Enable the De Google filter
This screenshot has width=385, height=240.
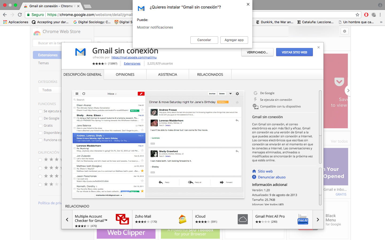(40, 118)
